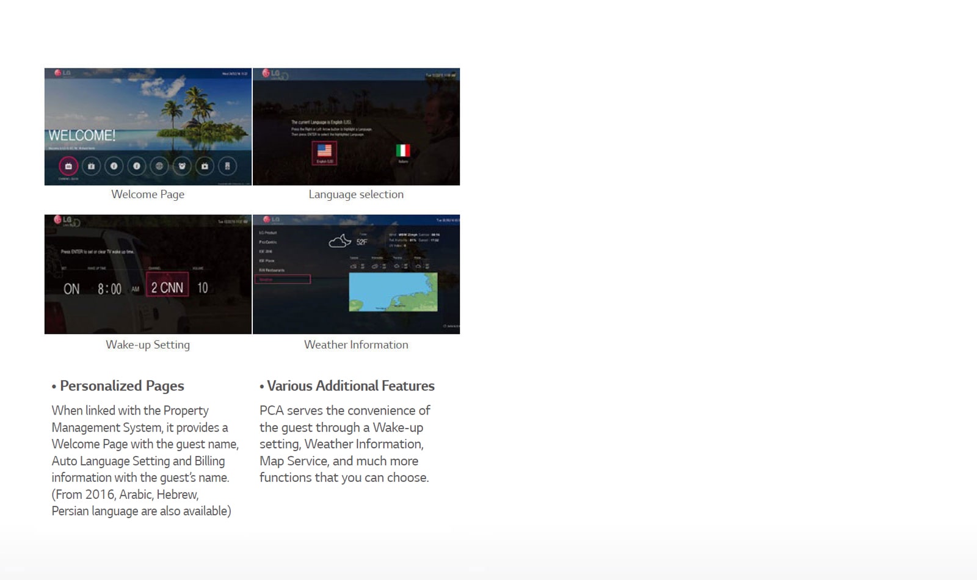Select LG Product in the weather screen menu
977x580 pixels.
point(268,233)
